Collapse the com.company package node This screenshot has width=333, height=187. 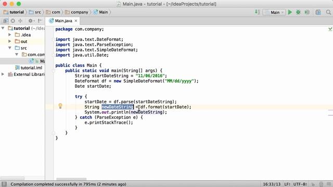coord(17,55)
